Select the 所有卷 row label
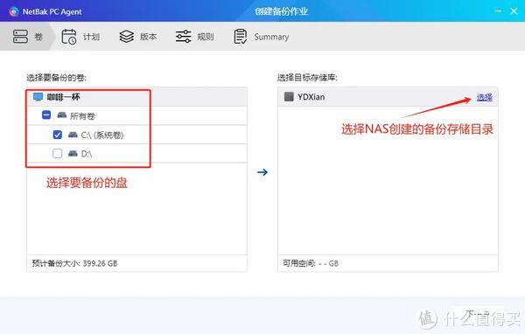 tap(82, 115)
